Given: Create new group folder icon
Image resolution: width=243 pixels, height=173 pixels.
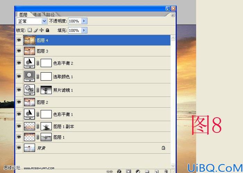Looking at the screenshot, I should 147,171.
